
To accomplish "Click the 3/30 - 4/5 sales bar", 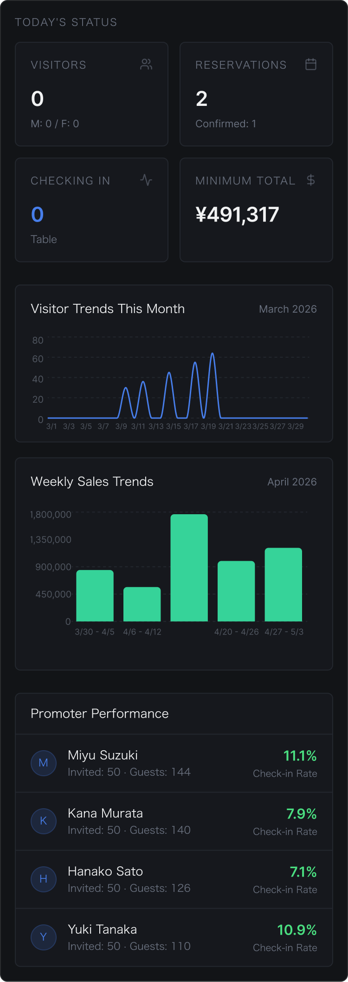I will [x=95, y=596].
